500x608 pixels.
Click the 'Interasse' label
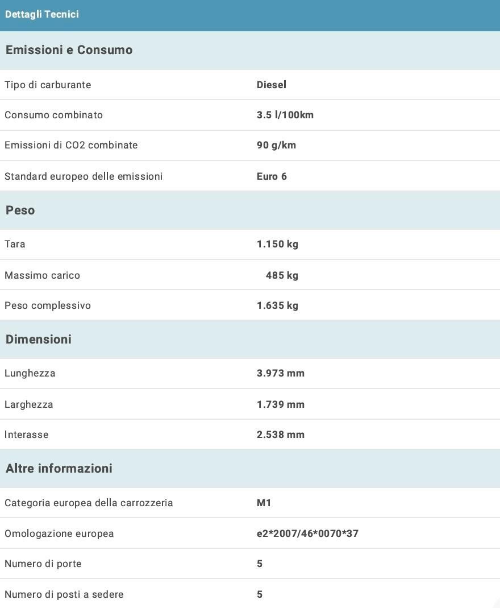26,435
